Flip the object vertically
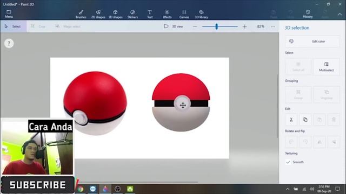Image resolution: width=346 pixels, height=194 pixels. (334, 142)
